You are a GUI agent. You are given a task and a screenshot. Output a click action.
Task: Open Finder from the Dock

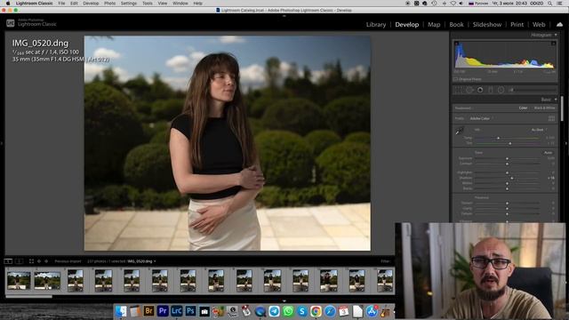click(x=121, y=311)
